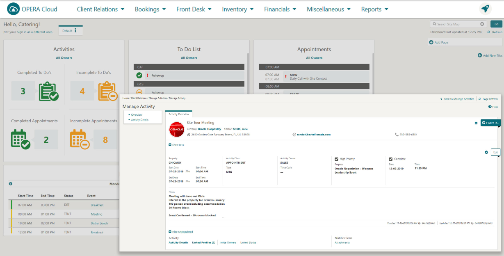Select the paper plane icon in the top bar
504x256 pixels.
[486, 8]
